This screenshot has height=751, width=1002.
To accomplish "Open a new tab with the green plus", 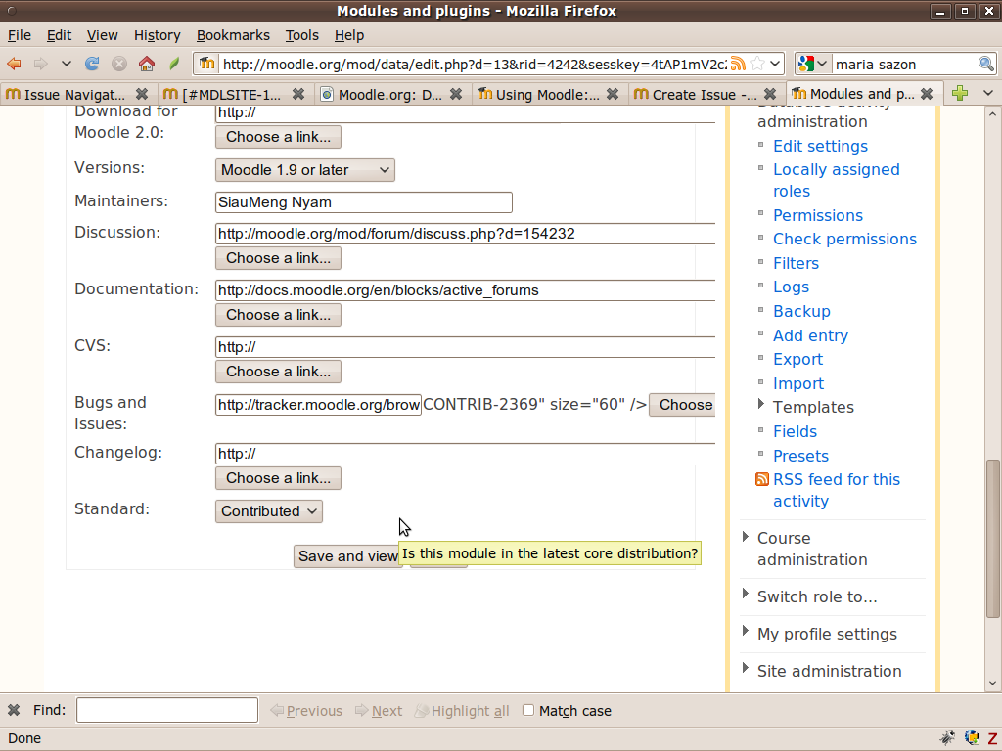I will (x=959, y=93).
